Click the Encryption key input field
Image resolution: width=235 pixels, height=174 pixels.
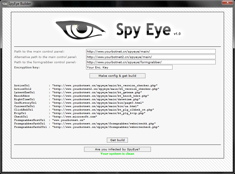pos(129,67)
